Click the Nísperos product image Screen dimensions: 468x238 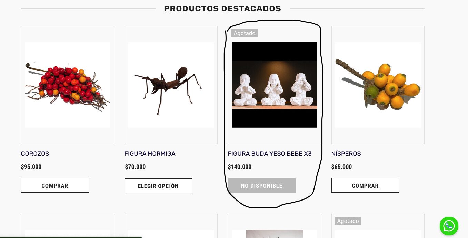pyautogui.click(x=378, y=85)
